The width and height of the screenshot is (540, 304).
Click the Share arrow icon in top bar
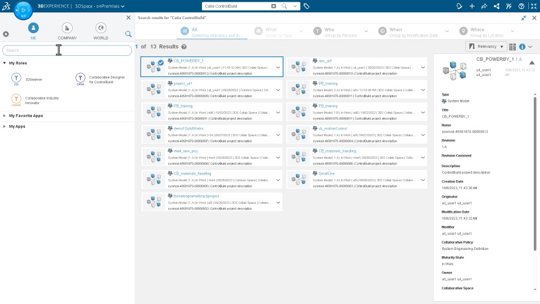pyautogui.click(x=484, y=6)
